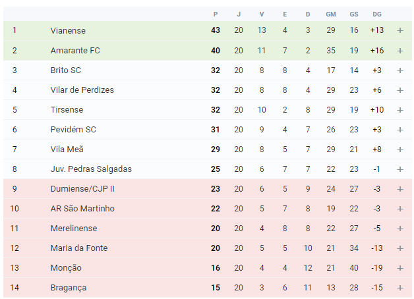Image resolution: width=414 pixels, height=299 pixels.
Task: Select the J games played header
Action: click(239, 14)
